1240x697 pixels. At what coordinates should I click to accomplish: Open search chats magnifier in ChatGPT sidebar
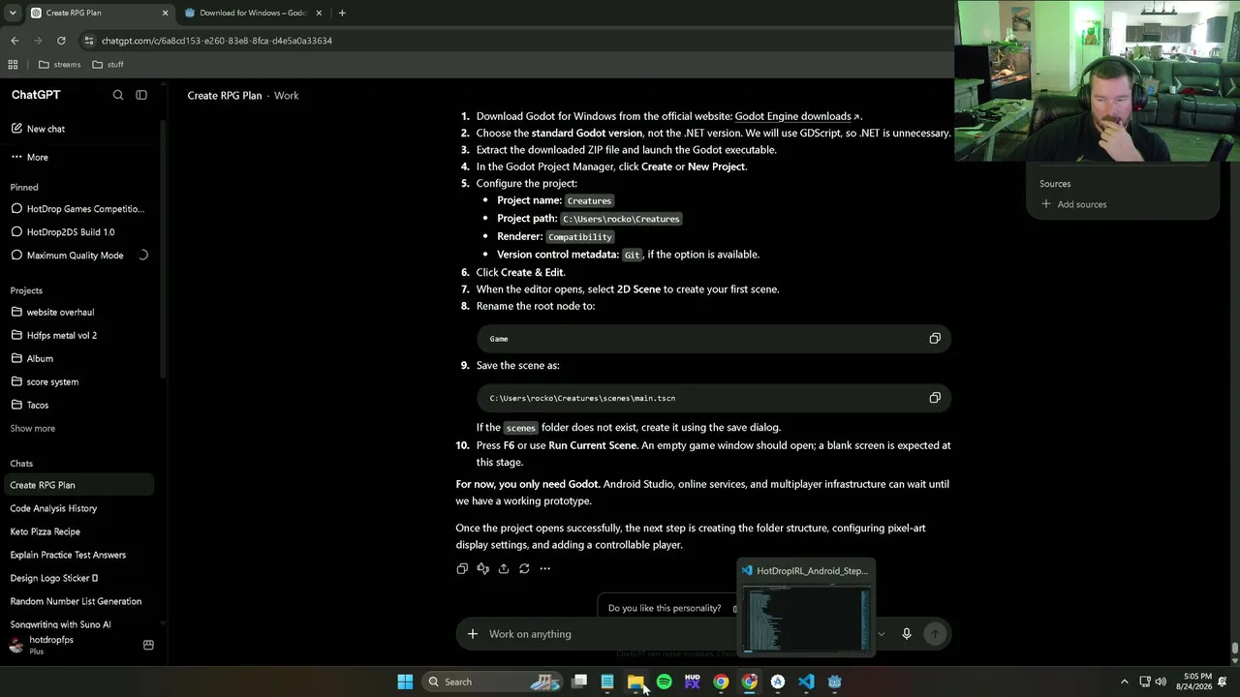point(118,95)
